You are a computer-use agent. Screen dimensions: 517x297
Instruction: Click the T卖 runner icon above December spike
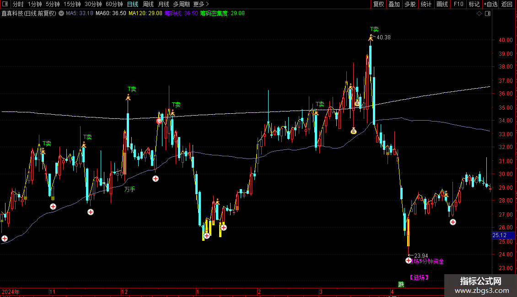(128, 97)
